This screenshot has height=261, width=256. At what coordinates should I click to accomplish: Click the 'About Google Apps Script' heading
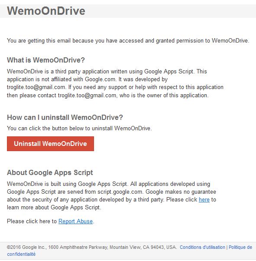coord(50,172)
